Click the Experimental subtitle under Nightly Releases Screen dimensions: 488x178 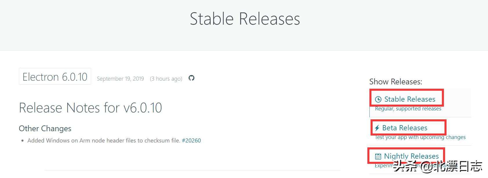[x=383, y=166]
